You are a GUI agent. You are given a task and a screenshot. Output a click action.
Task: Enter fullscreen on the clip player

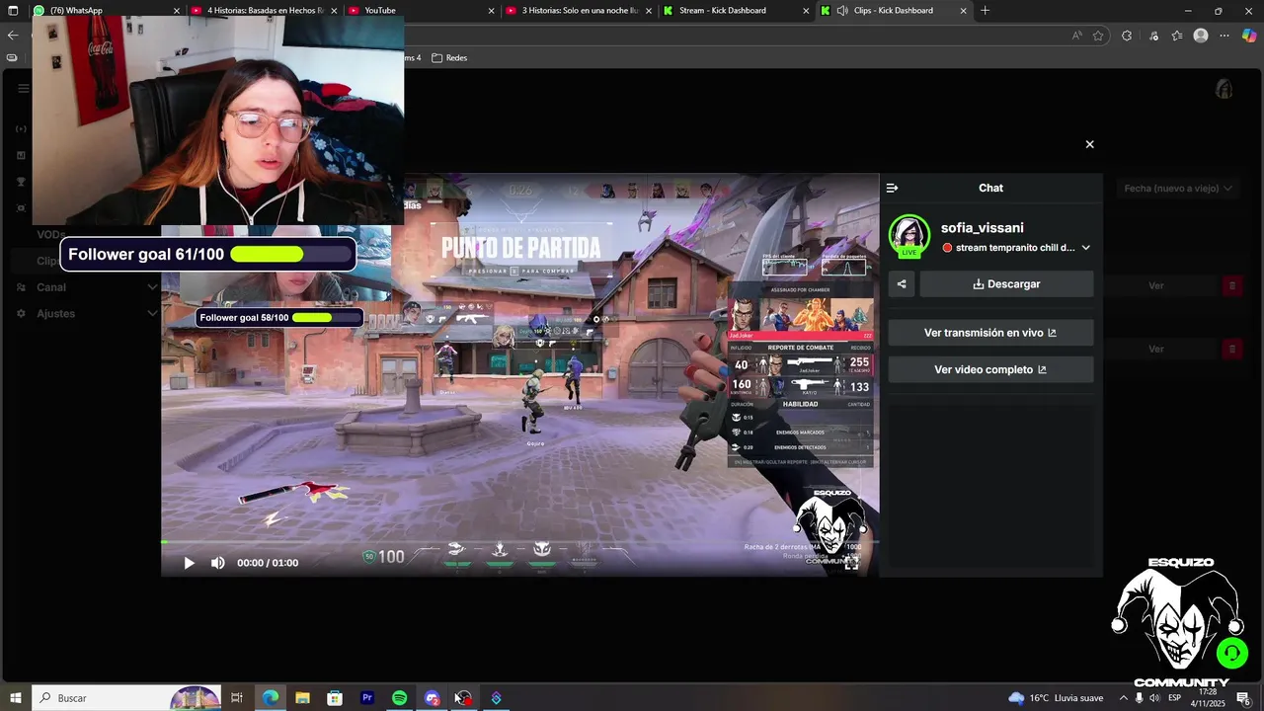[x=851, y=563]
